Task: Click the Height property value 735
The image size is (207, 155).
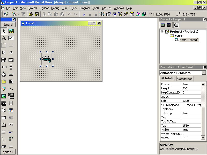Action: click(191, 88)
